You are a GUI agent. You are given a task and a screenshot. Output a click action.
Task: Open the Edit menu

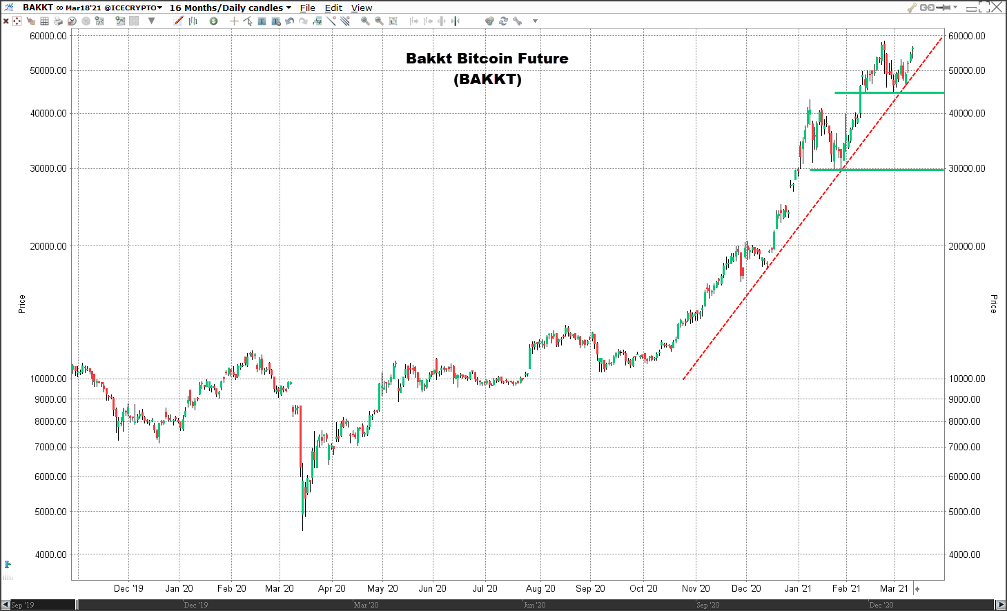point(333,8)
